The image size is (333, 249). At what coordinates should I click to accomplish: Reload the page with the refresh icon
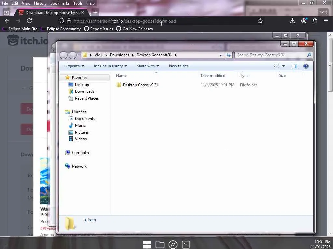[29, 21]
